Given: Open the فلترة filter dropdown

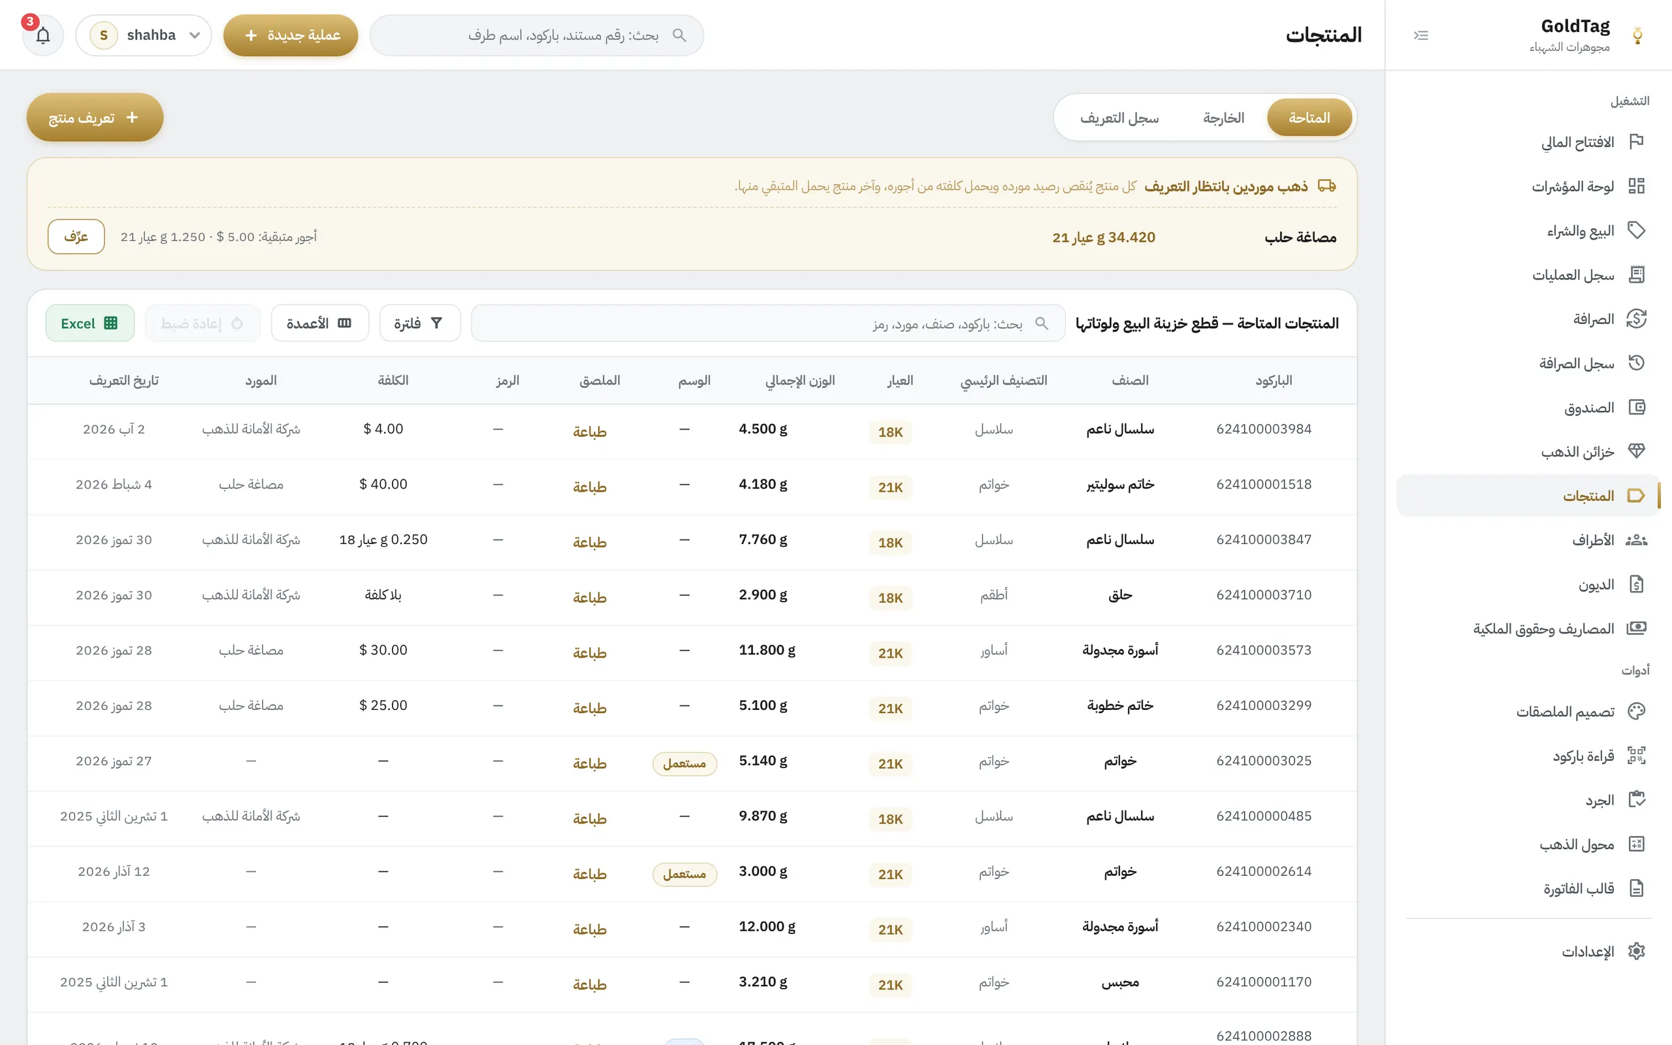Looking at the screenshot, I should 419,323.
